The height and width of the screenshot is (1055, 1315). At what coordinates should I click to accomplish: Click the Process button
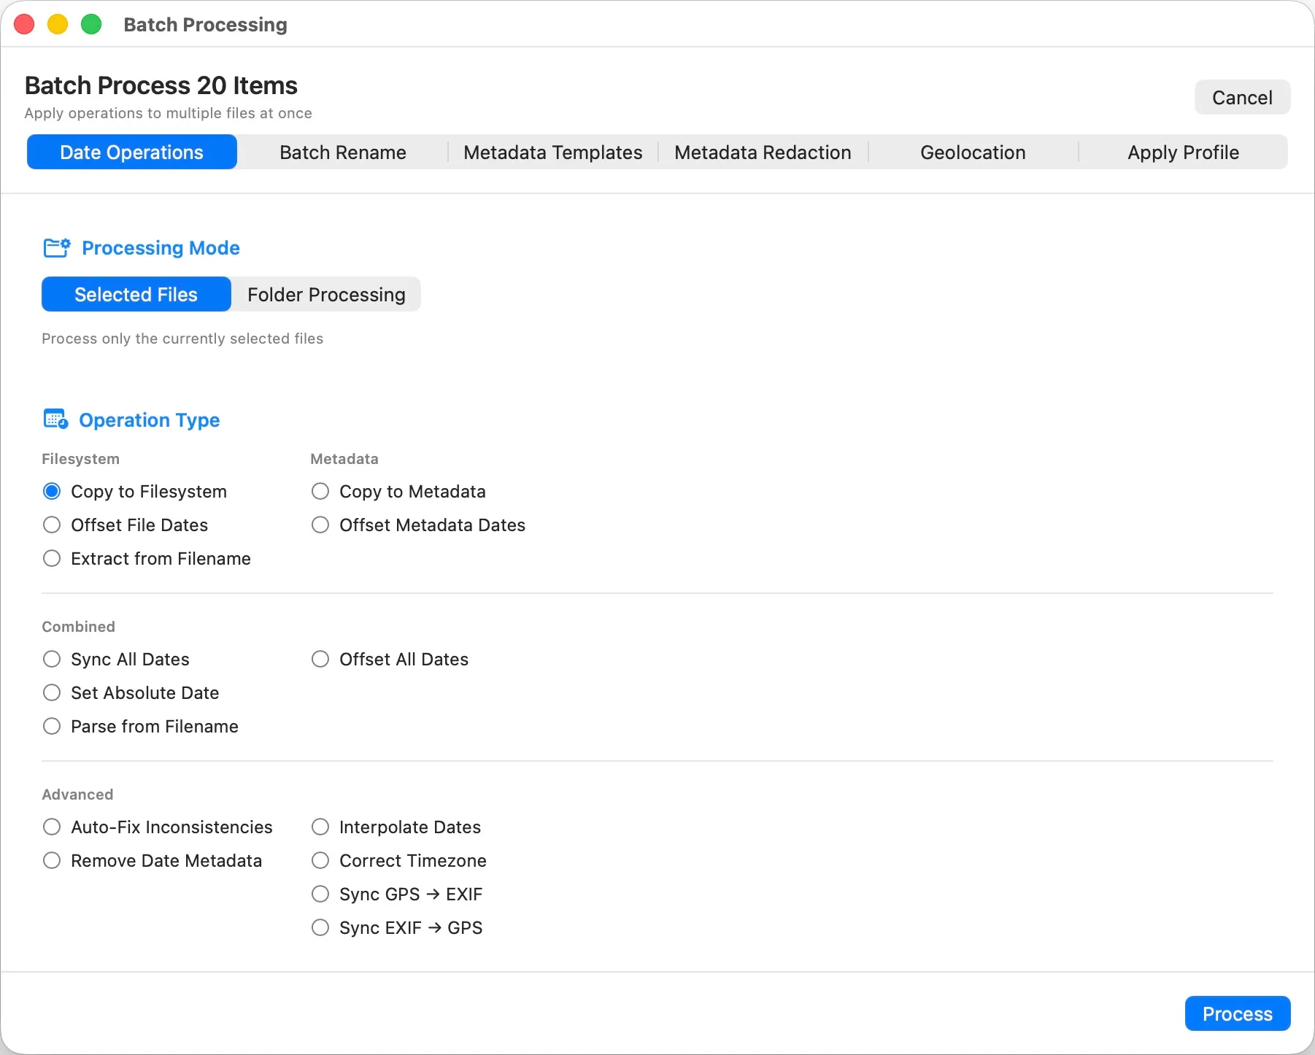coord(1236,1013)
